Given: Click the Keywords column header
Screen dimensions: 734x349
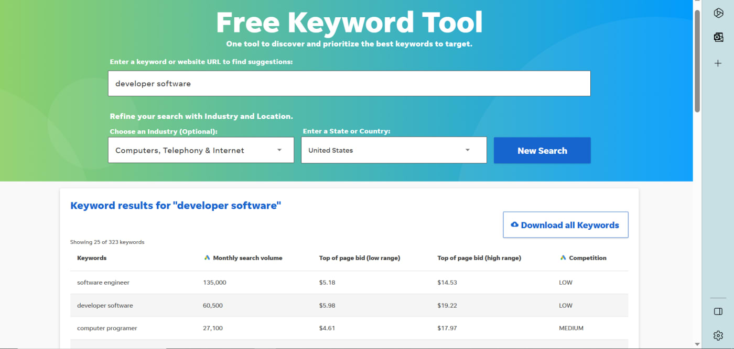Looking at the screenshot, I should point(92,258).
